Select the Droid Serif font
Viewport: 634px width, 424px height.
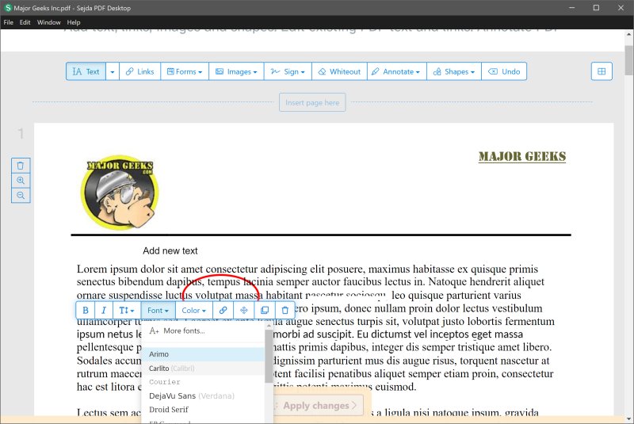click(x=203, y=410)
